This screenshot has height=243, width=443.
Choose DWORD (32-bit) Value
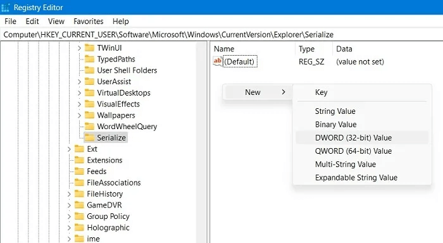[x=362, y=137]
